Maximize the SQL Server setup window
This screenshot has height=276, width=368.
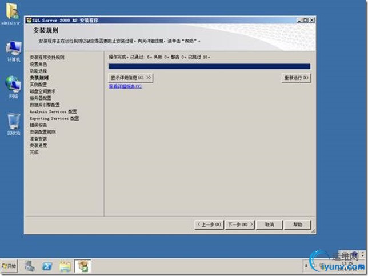point(305,20)
